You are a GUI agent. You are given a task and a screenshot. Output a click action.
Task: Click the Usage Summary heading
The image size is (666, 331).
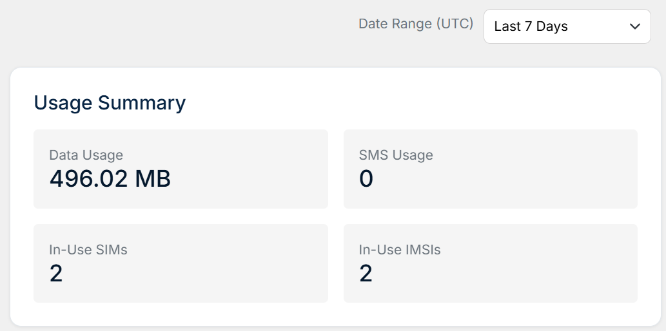(x=110, y=102)
